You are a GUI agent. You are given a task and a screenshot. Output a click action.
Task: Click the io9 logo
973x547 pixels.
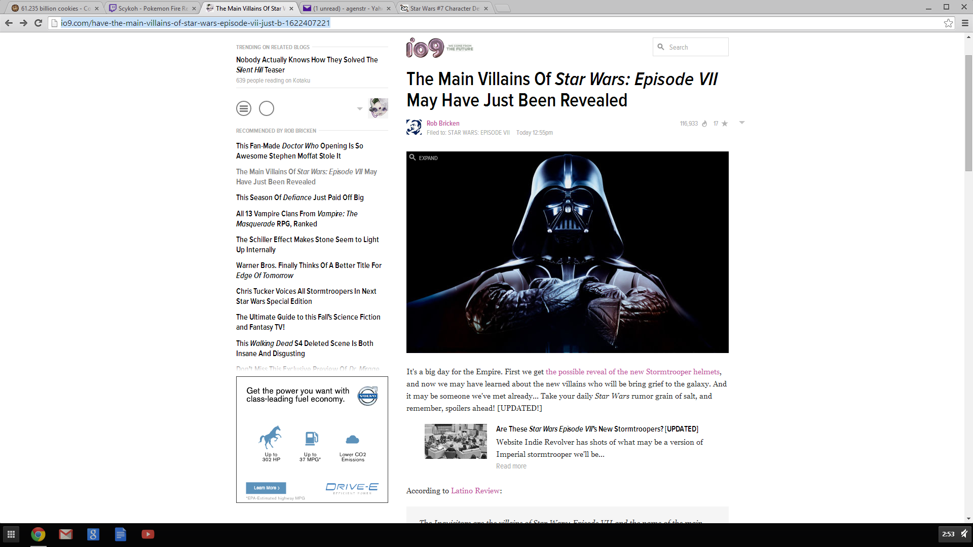tap(425, 48)
